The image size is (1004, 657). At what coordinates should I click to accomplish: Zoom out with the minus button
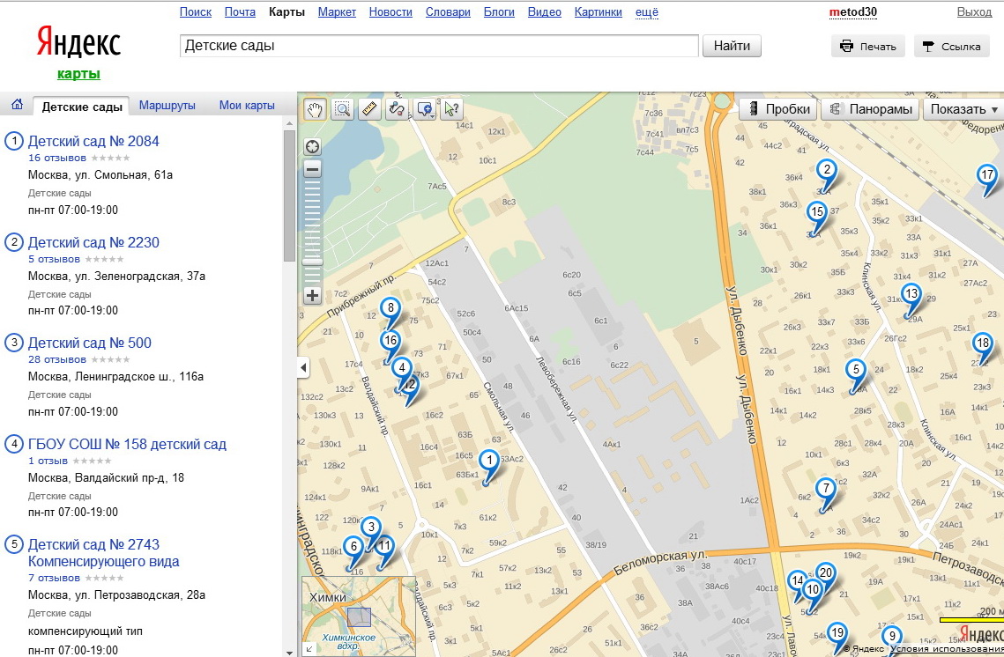pos(312,170)
